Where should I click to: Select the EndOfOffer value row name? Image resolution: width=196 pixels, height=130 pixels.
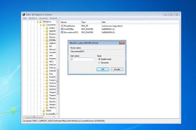(x=69, y=29)
